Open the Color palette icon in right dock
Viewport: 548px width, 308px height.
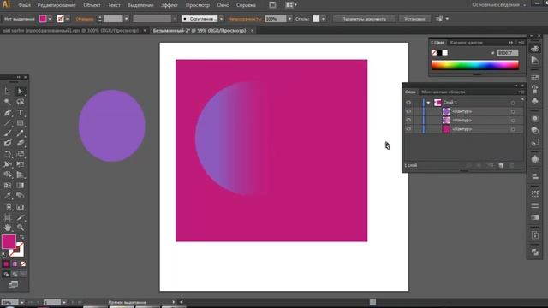point(534,49)
